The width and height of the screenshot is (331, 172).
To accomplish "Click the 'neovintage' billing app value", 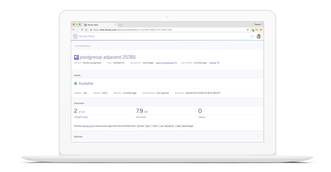I will click(148, 63).
